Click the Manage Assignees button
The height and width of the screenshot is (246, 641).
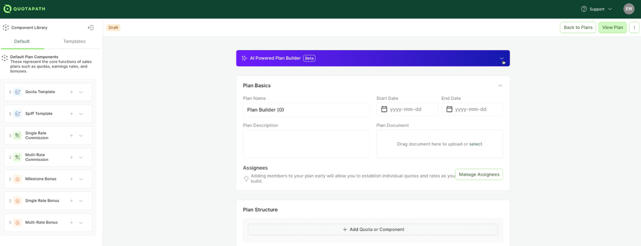479,175
